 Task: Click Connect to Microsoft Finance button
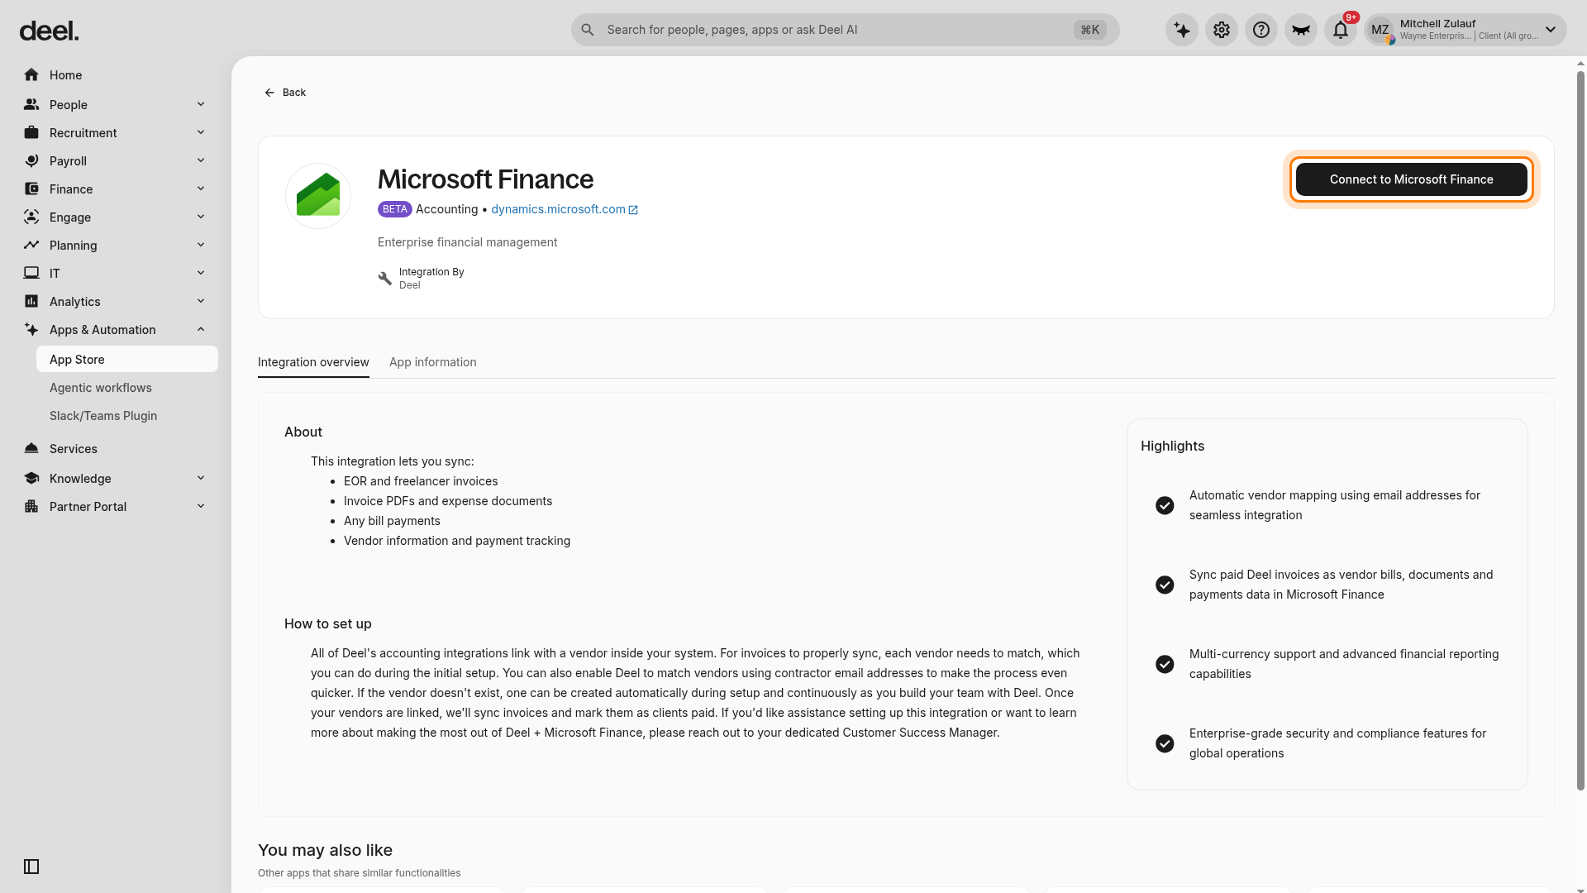click(1412, 179)
